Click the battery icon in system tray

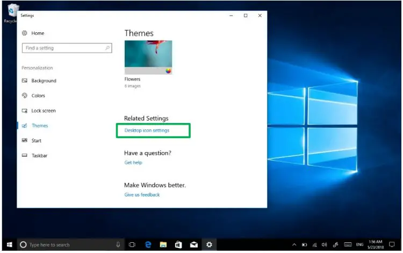pos(304,245)
